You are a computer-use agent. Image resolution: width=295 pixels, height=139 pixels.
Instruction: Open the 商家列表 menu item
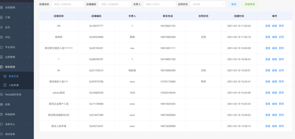click(x=17, y=76)
